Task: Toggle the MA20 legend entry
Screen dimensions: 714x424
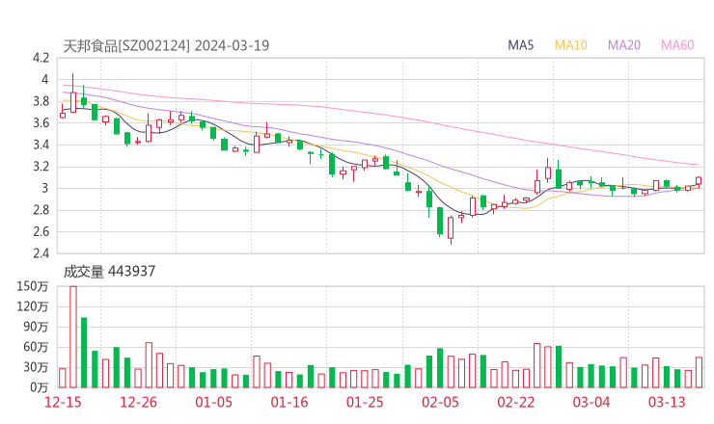Action: point(624,45)
